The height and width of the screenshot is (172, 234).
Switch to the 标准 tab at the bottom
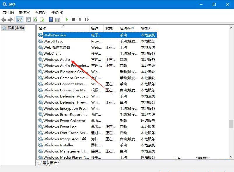[x=53, y=163]
